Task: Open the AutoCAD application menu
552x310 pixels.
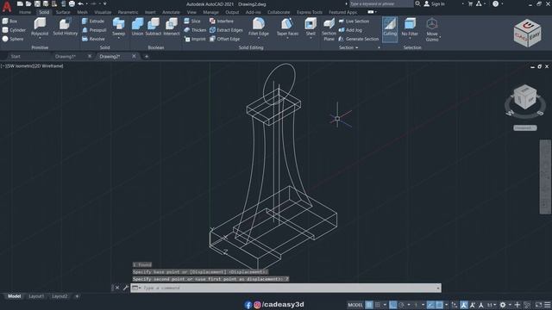Action: point(6,6)
